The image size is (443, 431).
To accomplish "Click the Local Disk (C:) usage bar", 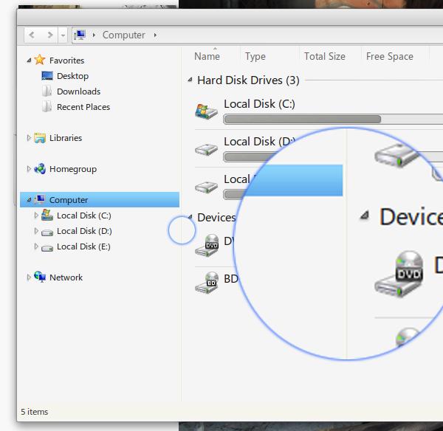I will point(333,119).
